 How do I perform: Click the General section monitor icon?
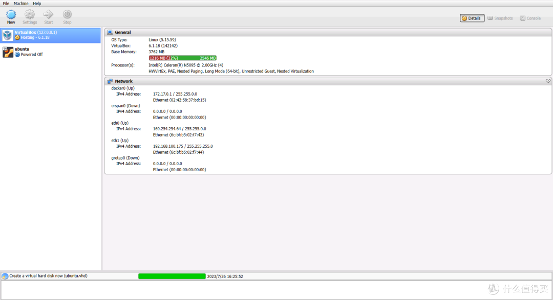pyautogui.click(x=110, y=32)
